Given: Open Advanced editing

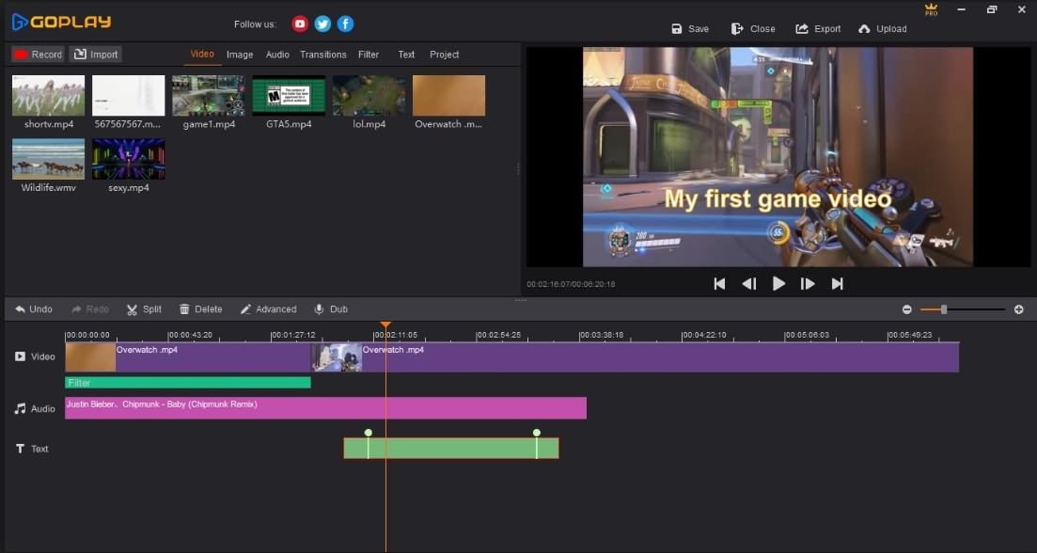Looking at the screenshot, I should click(x=269, y=308).
